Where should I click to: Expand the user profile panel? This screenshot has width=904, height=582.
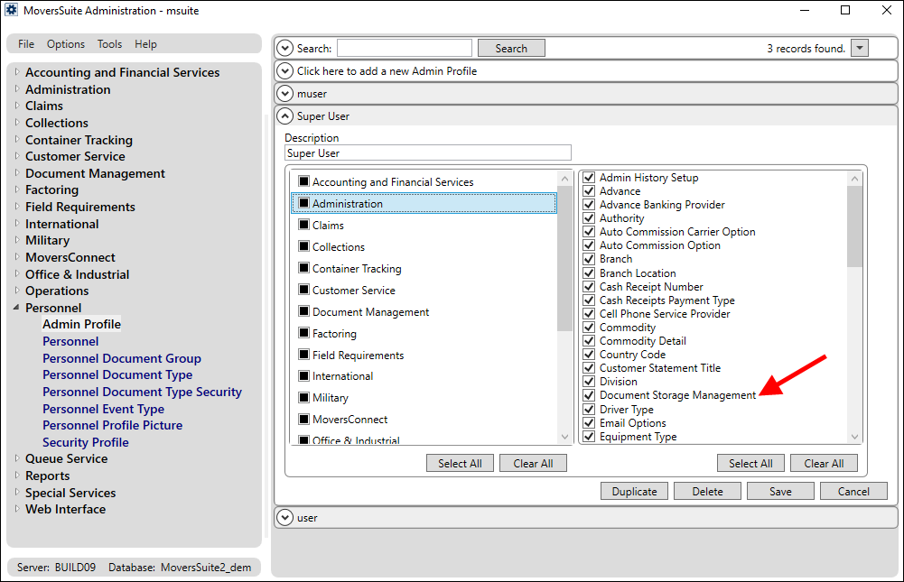click(x=285, y=517)
